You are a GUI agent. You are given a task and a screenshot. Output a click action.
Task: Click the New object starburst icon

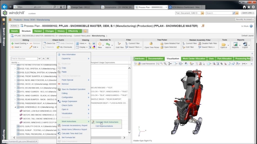tap(100, 44)
